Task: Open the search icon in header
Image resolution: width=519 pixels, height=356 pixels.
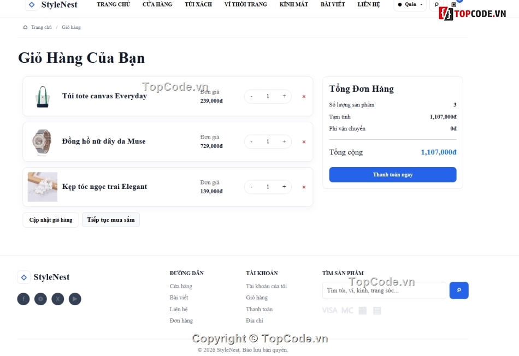Action: click(x=437, y=4)
